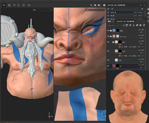Select the grid layout icon at far top-left
149x123 pixels.
pyautogui.click(x=4, y=5)
